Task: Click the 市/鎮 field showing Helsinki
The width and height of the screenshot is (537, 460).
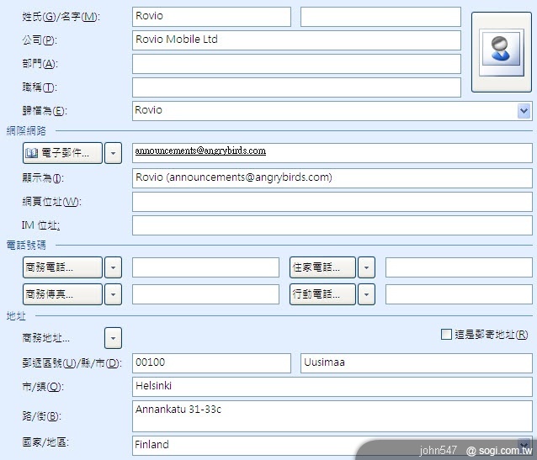Action: pos(332,387)
